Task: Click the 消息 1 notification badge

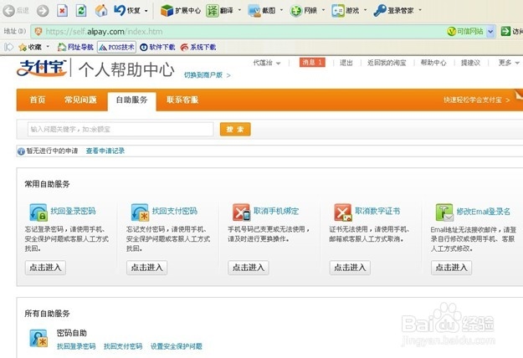Action: pyautogui.click(x=312, y=63)
